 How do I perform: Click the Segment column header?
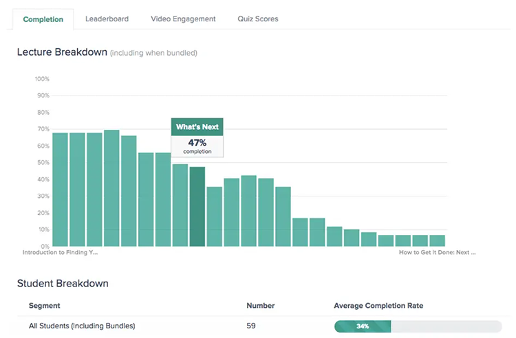point(45,306)
